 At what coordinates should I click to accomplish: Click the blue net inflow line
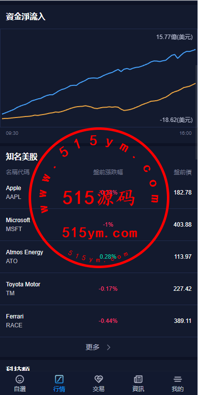(99, 78)
